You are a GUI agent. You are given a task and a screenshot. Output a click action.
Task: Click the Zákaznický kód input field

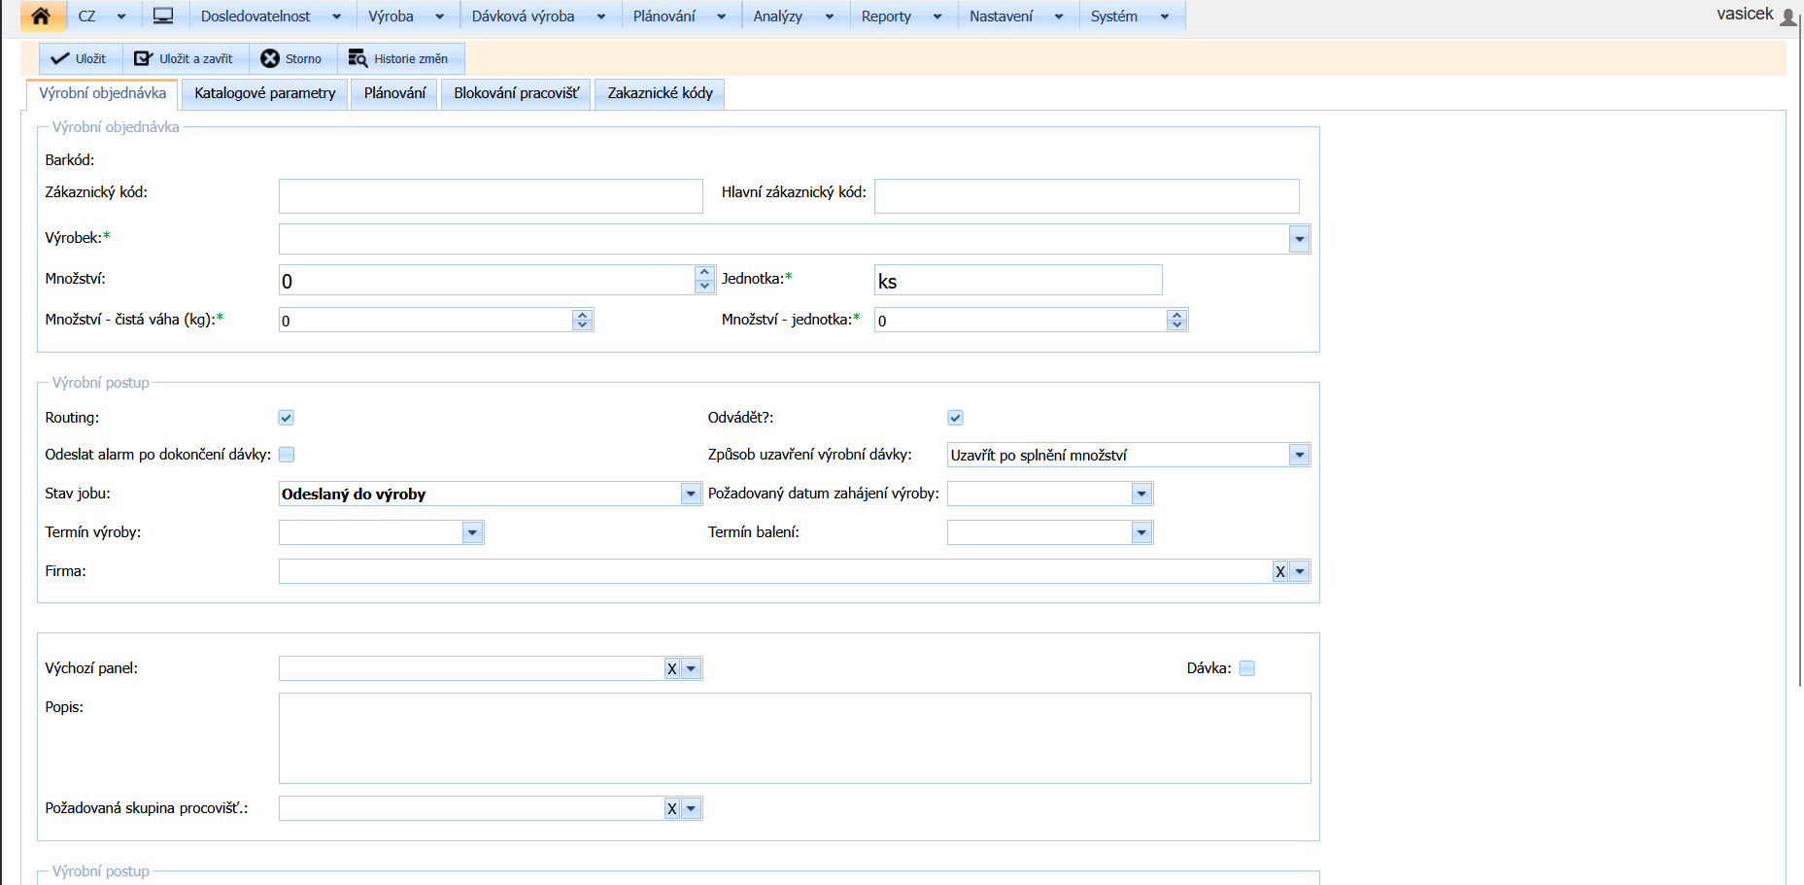coord(491,196)
